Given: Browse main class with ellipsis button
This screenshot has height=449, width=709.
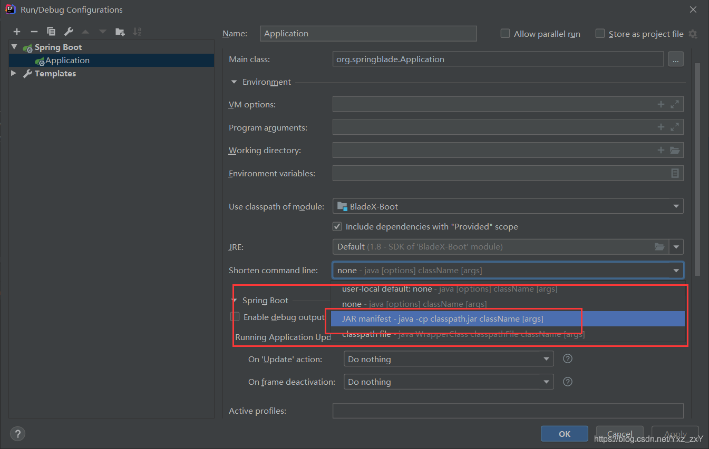Looking at the screenshot, I should (676, 59).
